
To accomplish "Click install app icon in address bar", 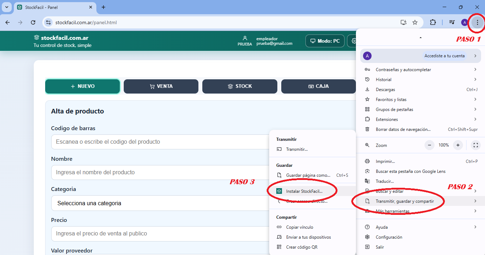I will [x=404, y=22].
